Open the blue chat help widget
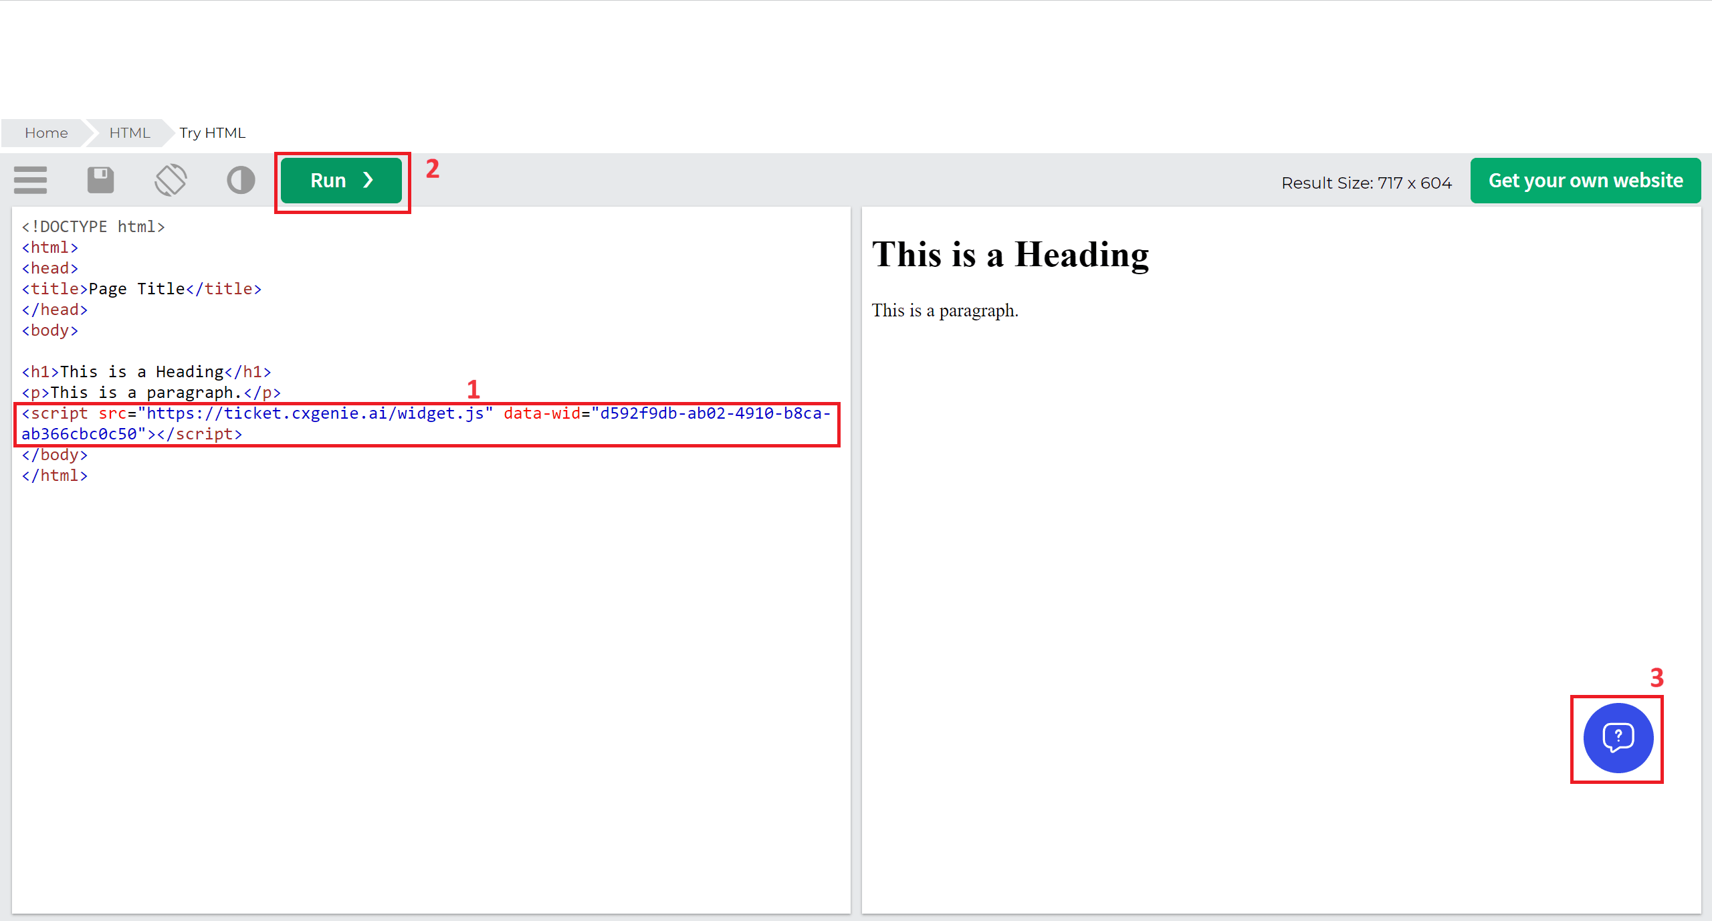Screen dimensions: 1712x921 pyautogui.click(x=1618, y=738)
